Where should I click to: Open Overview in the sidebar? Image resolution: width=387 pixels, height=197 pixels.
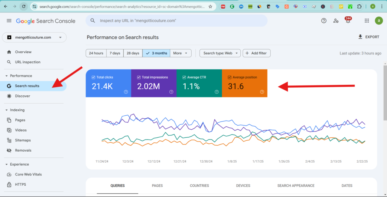tap(33, 52)
